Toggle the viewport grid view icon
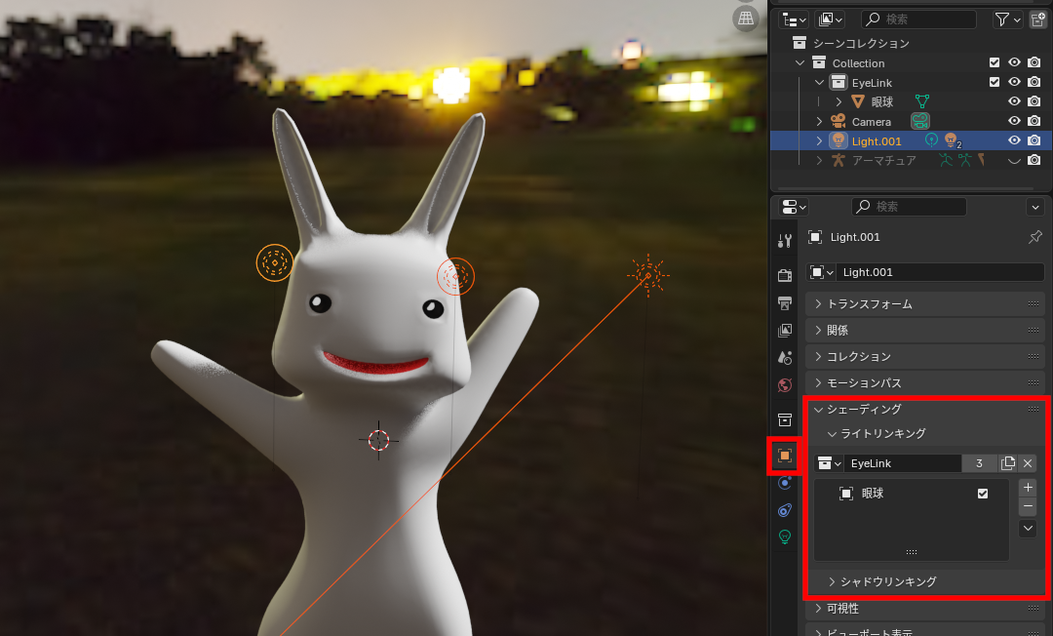Image resolution: width=1053 pixels, height=636 pixels. [x=746, y=19]
